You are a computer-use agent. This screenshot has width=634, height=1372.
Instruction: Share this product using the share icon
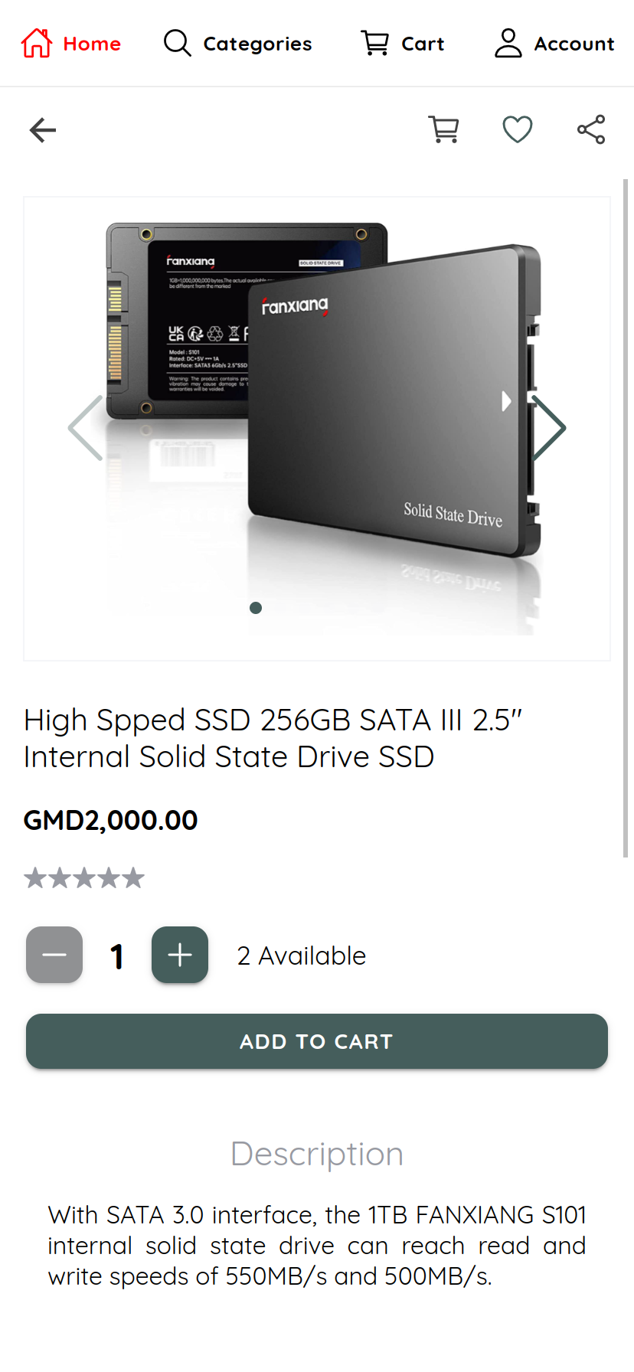point(591,129)
